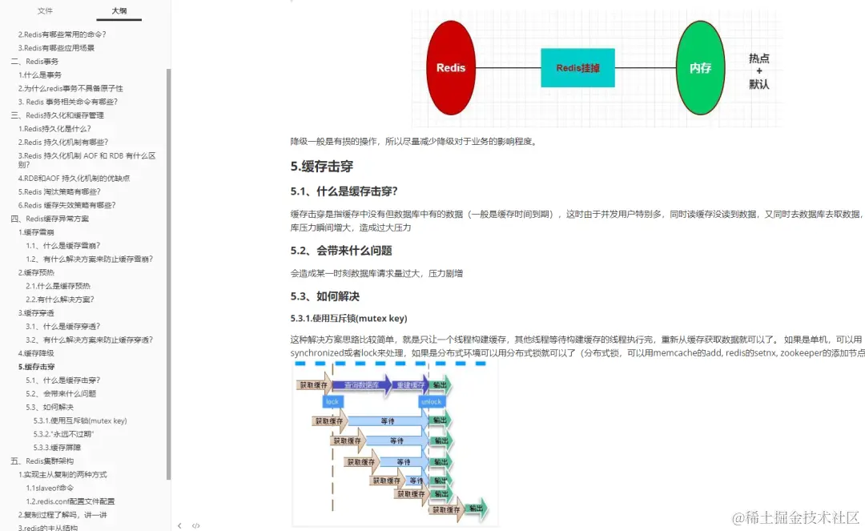Select outline item 5.3.1.使用互斥锁(mutex key)
The height and width of the screenshot is (531, 865).
click(80, 420)
